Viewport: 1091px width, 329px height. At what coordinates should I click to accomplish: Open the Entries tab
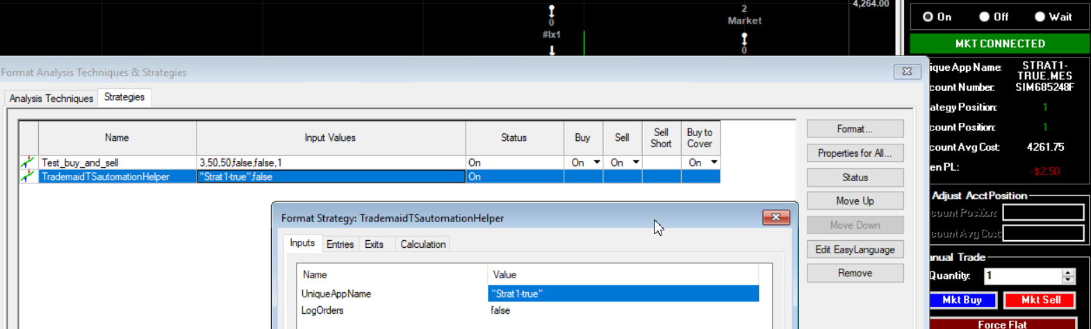tap(340, 244)
